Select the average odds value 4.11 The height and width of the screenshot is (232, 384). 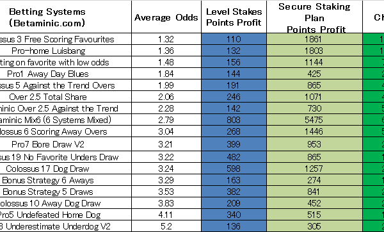(x=166, y=215)
